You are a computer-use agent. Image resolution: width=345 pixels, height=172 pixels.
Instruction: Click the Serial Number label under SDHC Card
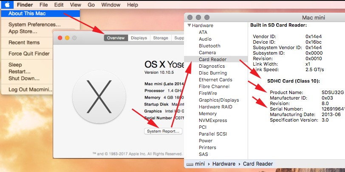point(286,109)
